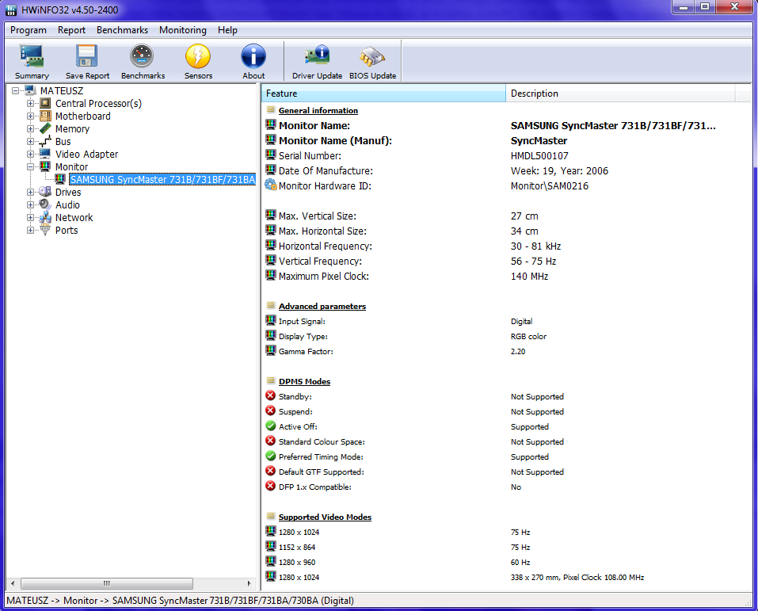Click the Audio speaker icon in tree
This screenshot has width=758, height=611.
click(45, 204)
